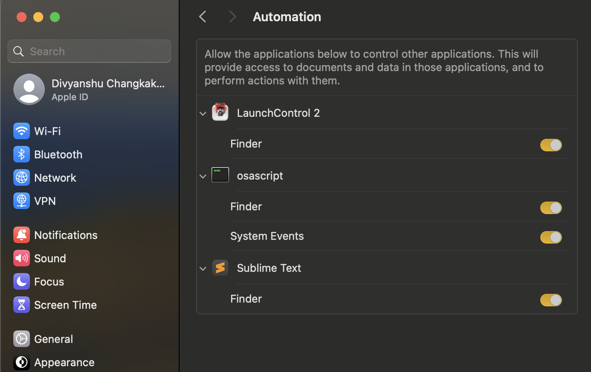
Task: Select the Sublime Text app icon
Action: pos(220,268)
